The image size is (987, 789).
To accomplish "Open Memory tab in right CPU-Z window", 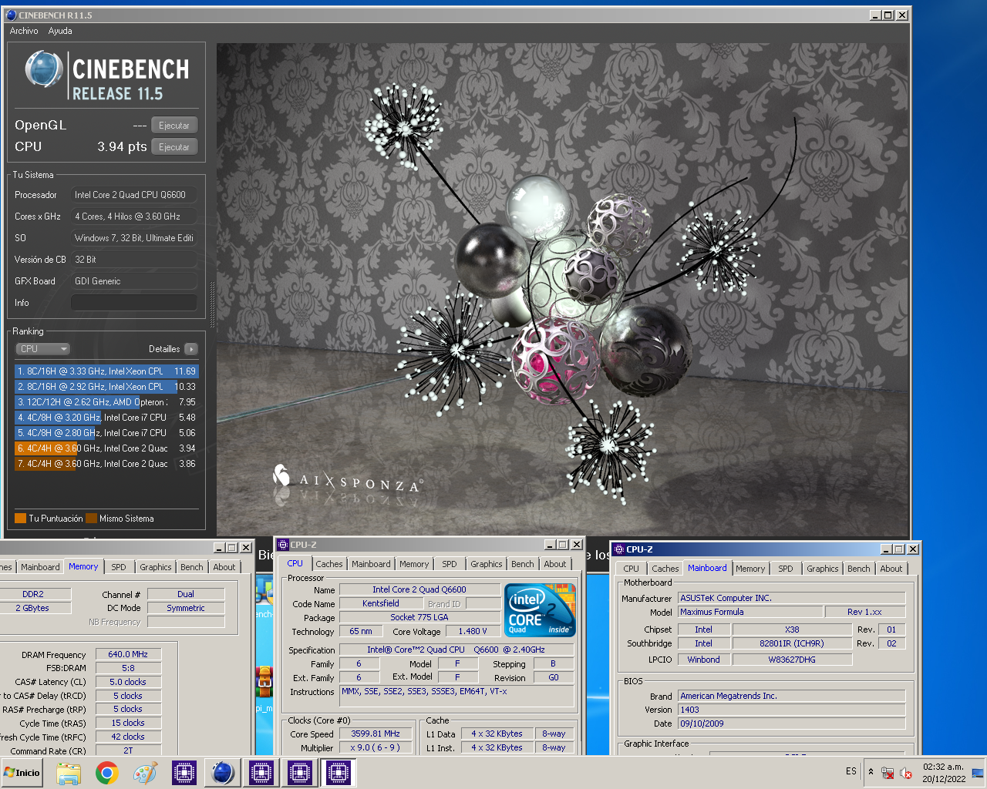I will click(x=750, y=569).
